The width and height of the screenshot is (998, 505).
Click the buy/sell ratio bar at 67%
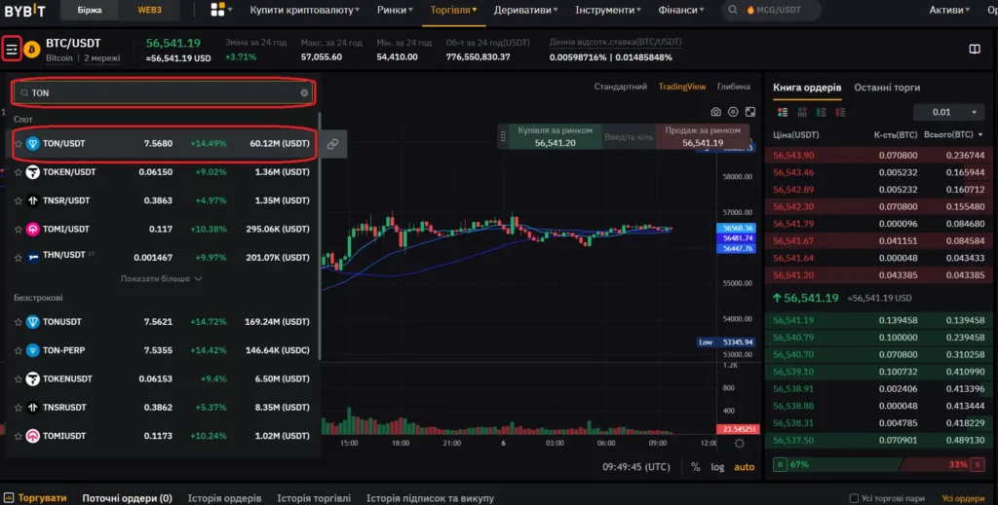(x=835, y=465)
